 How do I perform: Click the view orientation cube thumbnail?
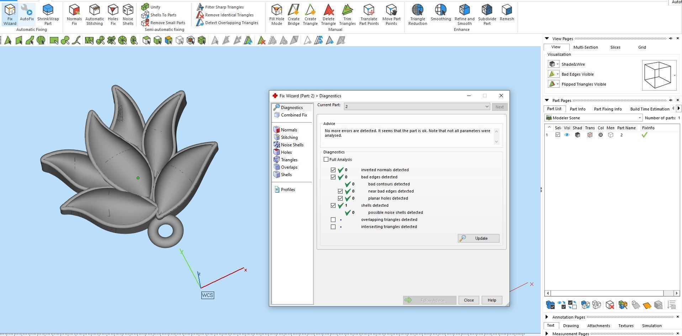658,75
